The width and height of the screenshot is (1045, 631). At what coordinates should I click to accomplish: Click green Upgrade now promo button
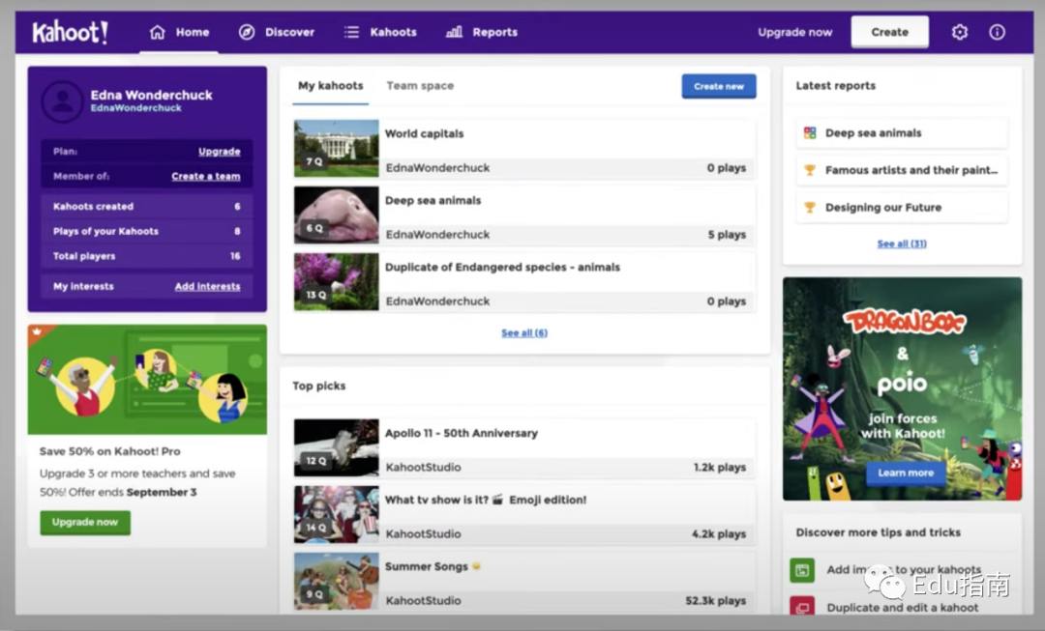point(85,523)
